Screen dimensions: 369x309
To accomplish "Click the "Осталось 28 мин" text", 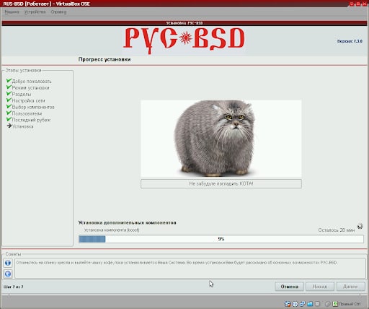I will coord(337,230).
